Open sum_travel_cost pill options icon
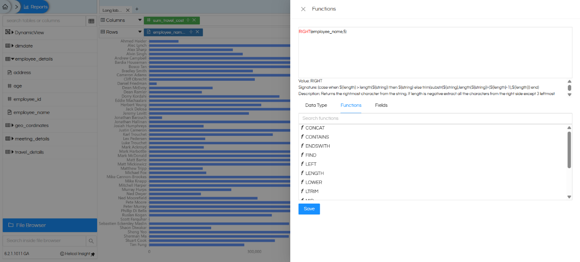580x262 pixels. pos(188,20)
